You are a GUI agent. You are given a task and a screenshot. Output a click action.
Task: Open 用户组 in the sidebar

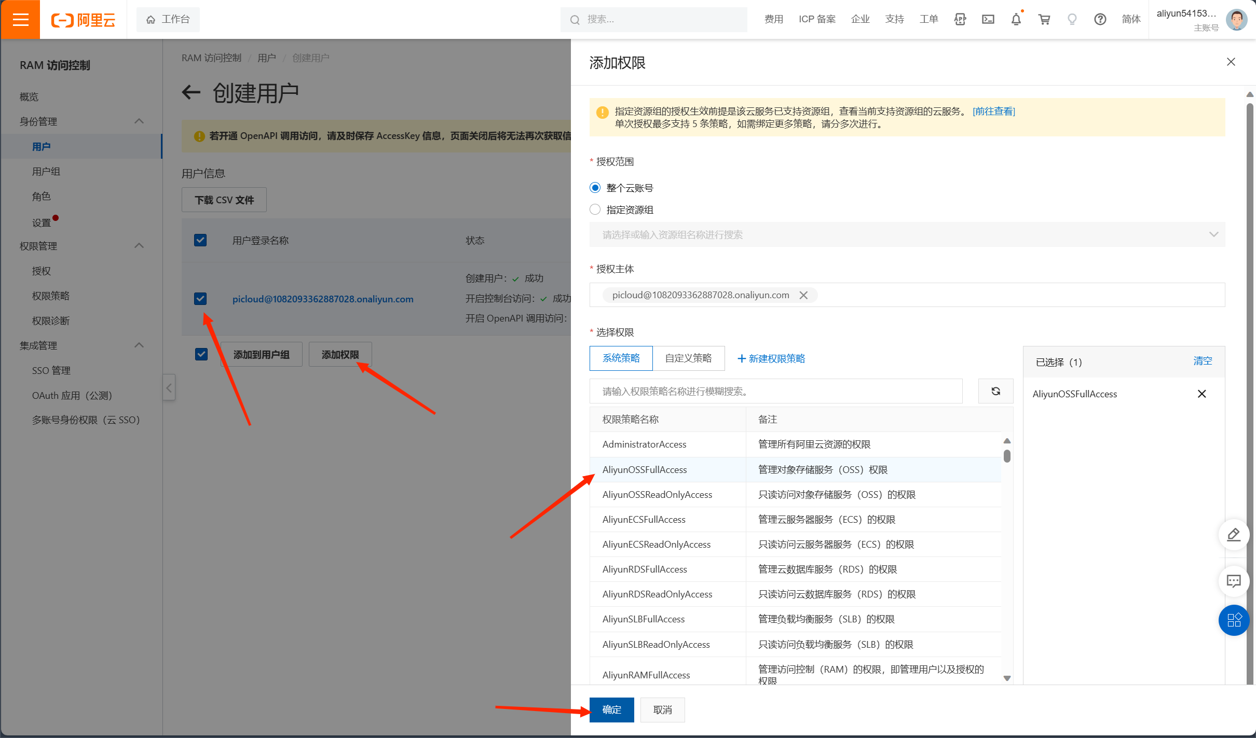pyautogui.click(x=46, y=172)
